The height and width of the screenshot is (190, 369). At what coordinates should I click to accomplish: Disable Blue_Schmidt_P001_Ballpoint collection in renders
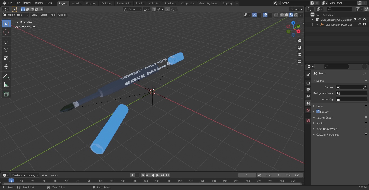[365, 20]
